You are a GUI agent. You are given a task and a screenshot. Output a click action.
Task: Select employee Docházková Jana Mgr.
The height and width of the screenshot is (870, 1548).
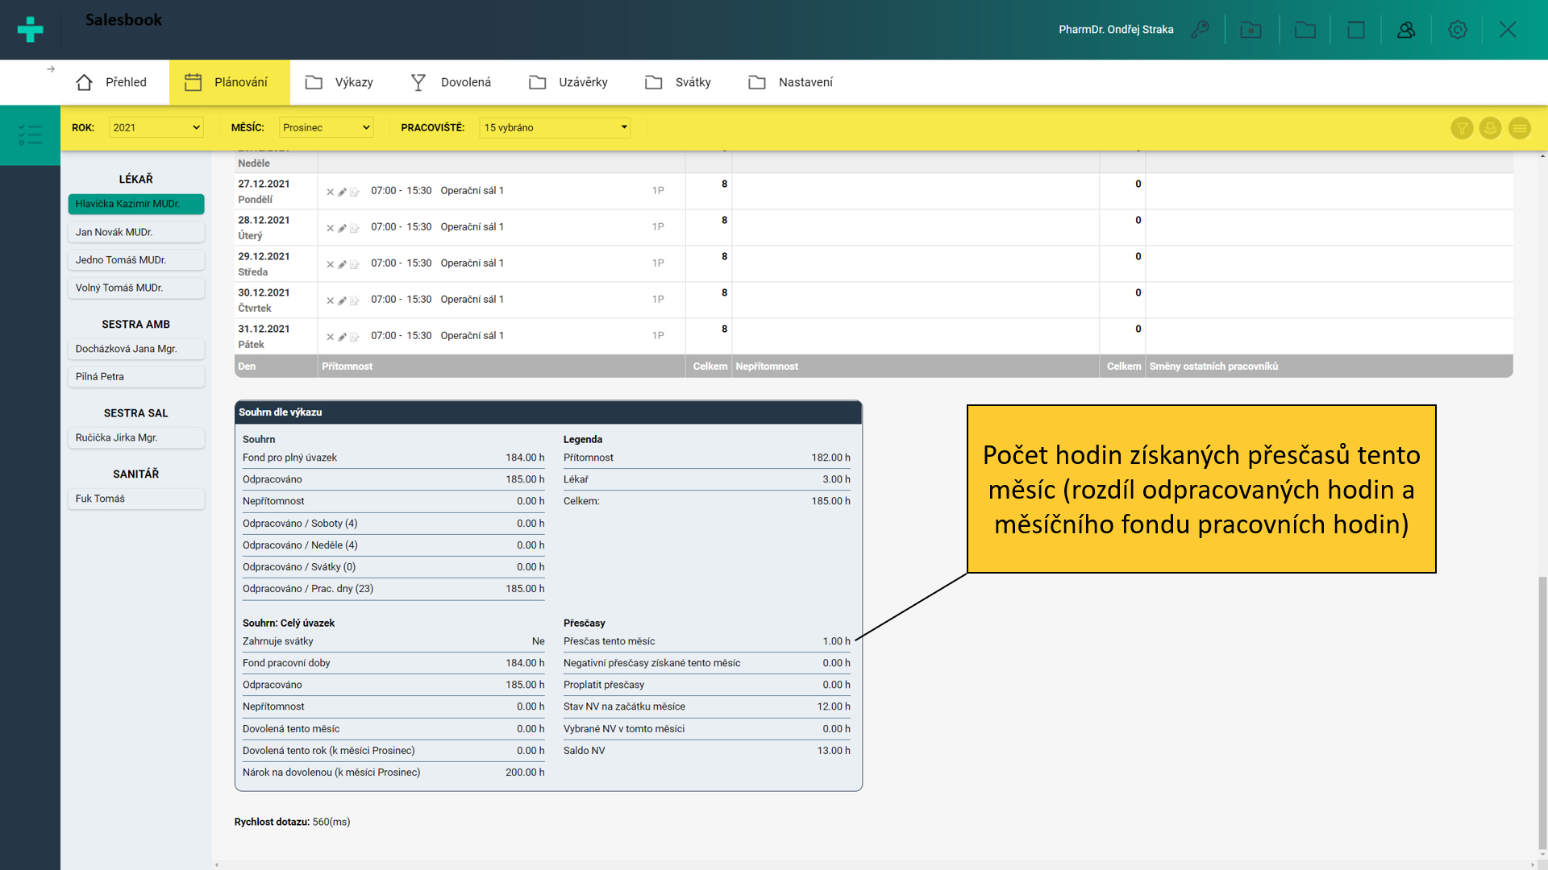click(135, 349)
